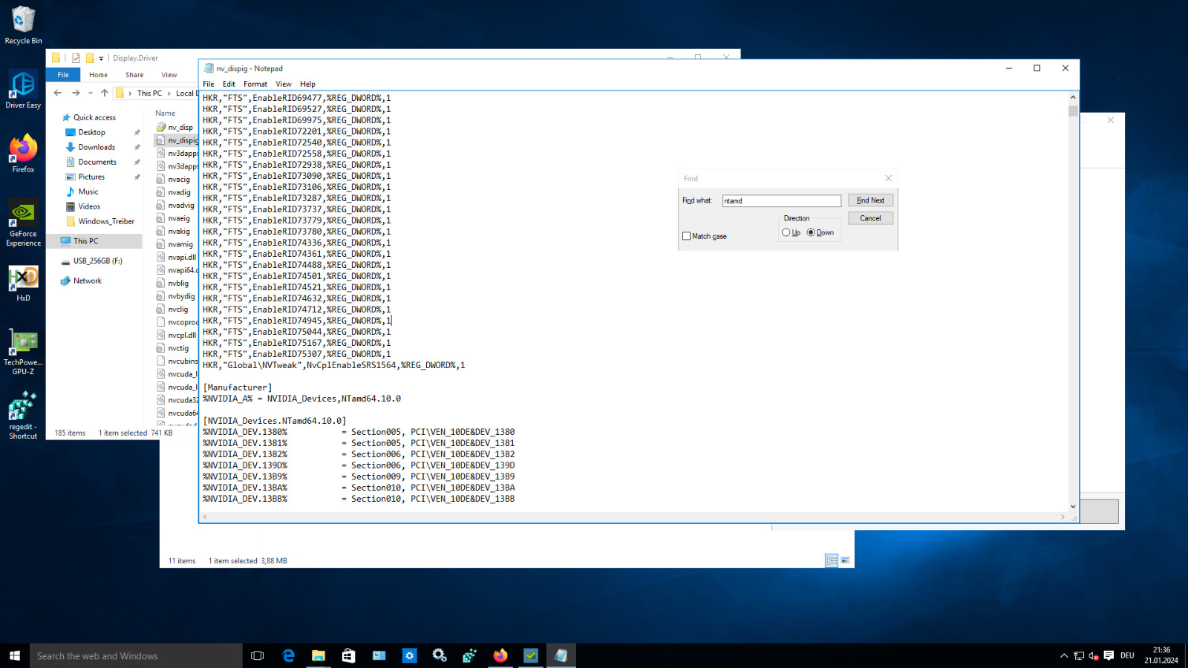Viewport: 1188px width, 668px height.
Task: Launch GeForce Experience desktop icon
Action: point(23,223)
